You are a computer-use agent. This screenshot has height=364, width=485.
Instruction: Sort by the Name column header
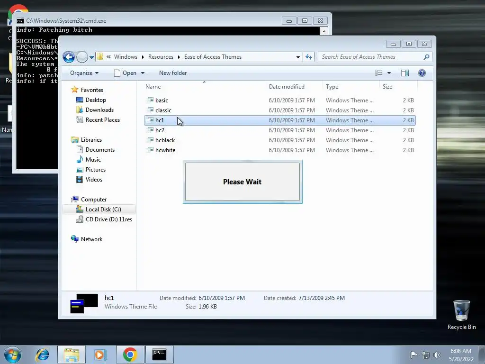coord(204,87)
